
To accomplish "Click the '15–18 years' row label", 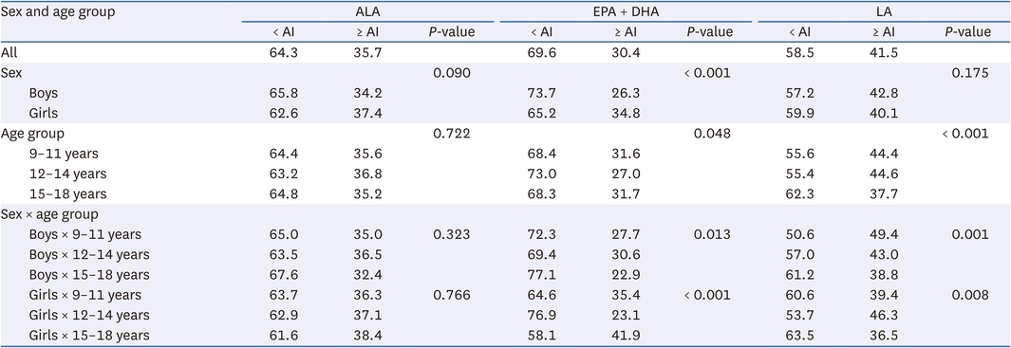I will [67, 194].
